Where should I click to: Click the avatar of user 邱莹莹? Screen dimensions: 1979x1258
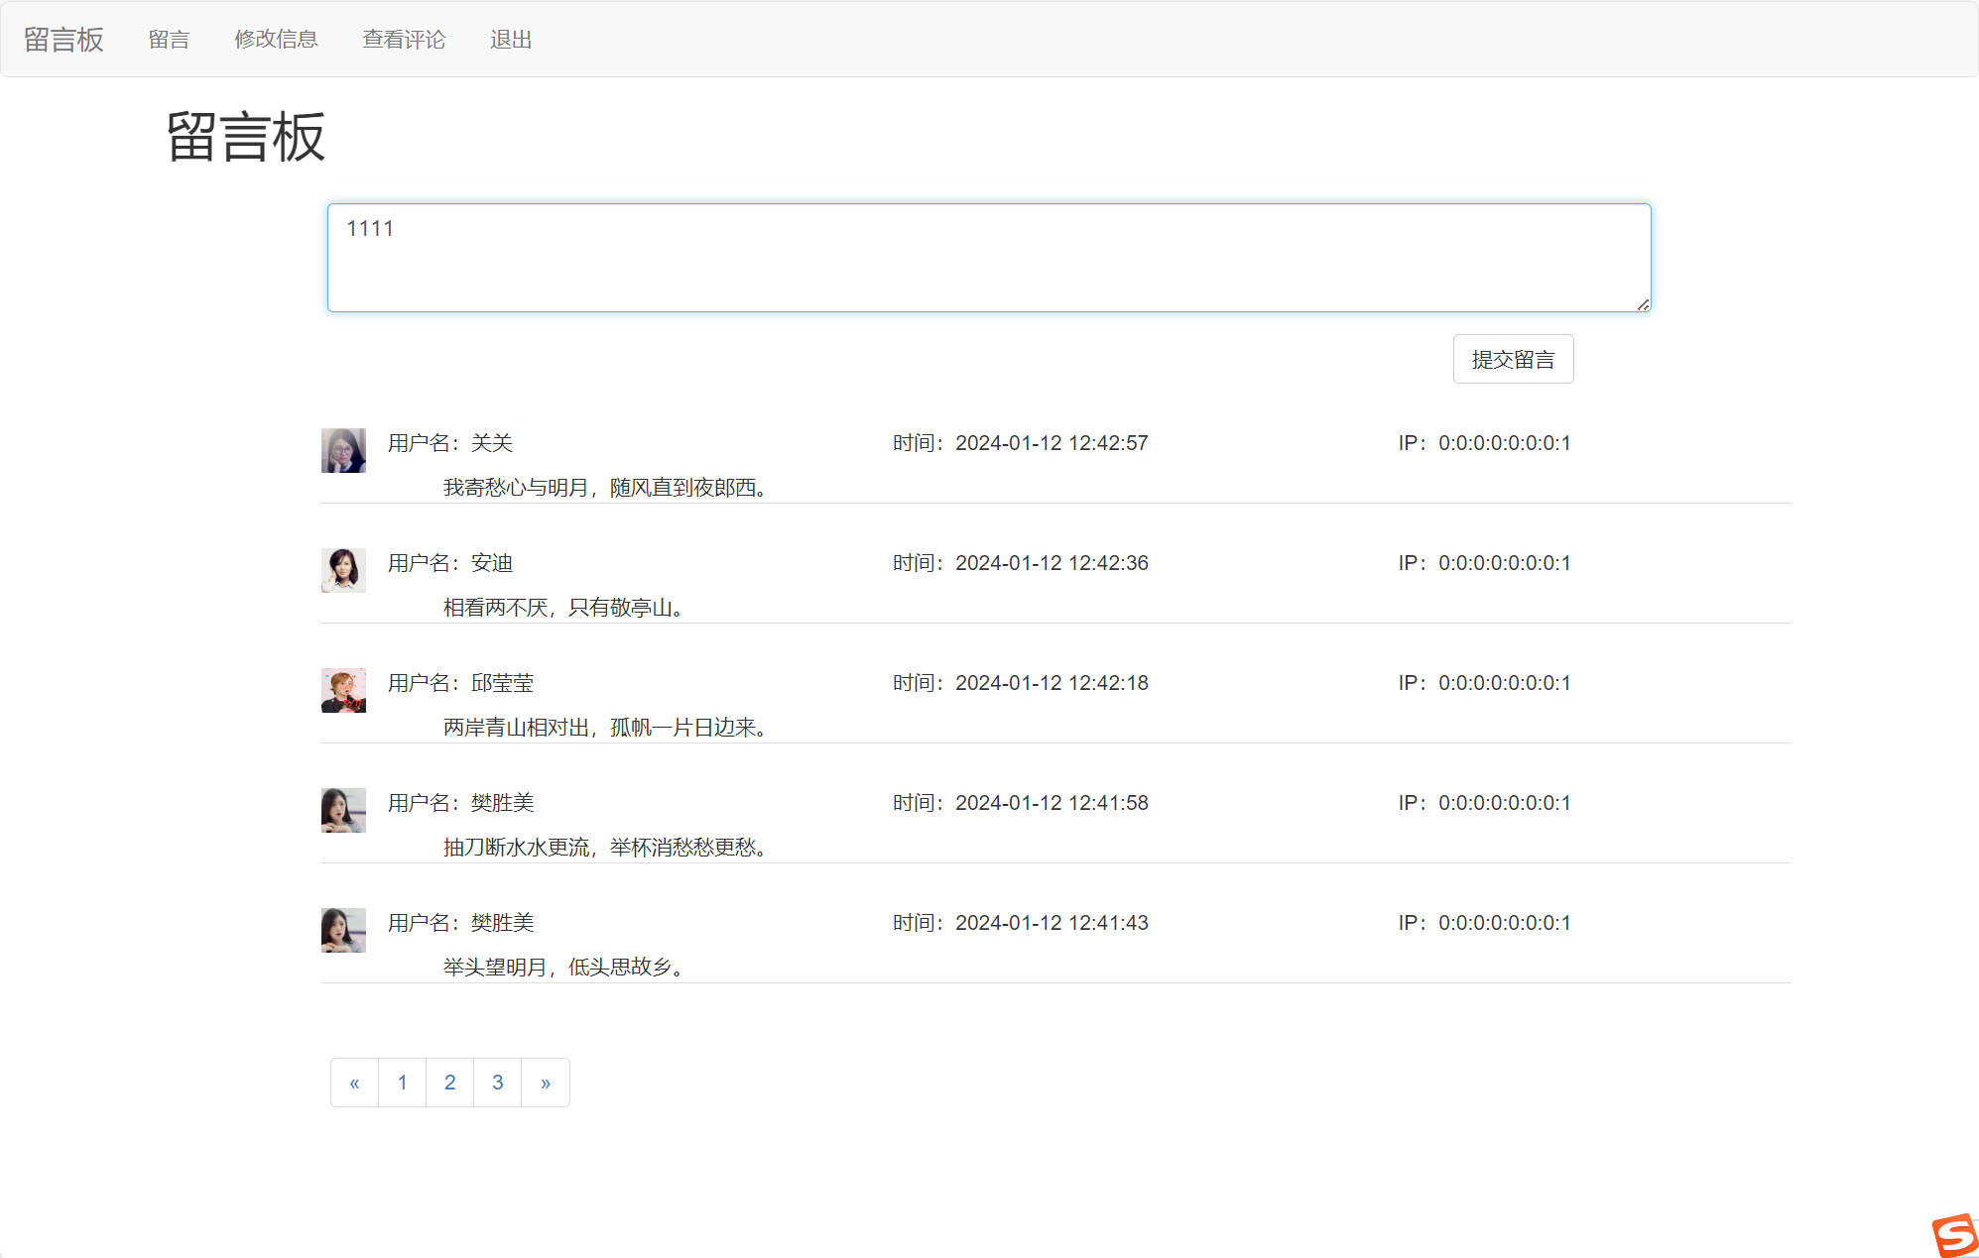coord(343,690)
